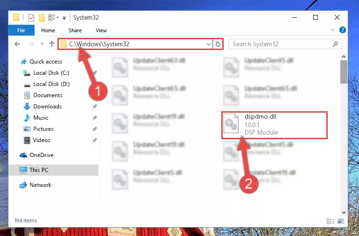The height and width of the screenshot is (236, 359).
Task: Click the Videos film strip icon
Action: pos(27,140)
